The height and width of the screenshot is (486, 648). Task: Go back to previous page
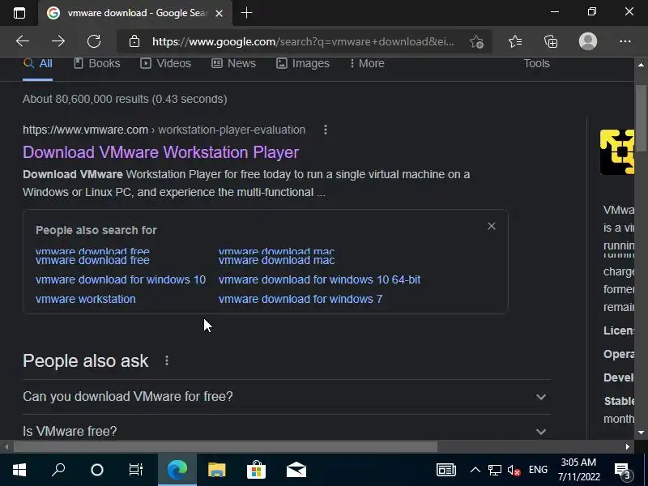tap(23, 41)
